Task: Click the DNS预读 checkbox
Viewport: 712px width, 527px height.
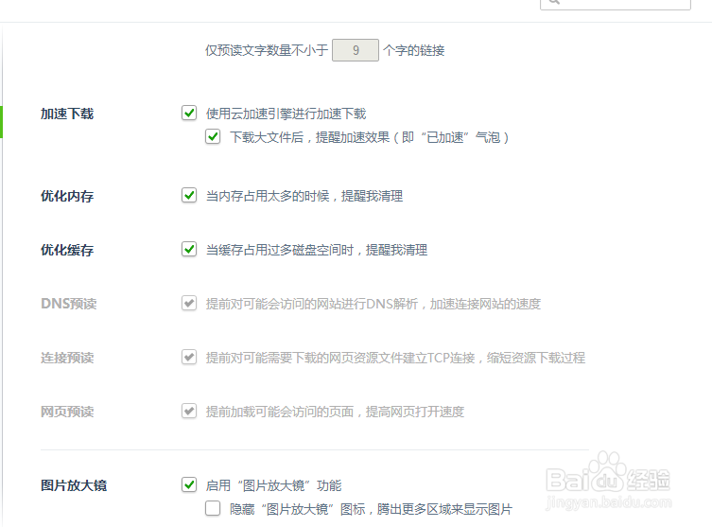Action: [189, 303]
